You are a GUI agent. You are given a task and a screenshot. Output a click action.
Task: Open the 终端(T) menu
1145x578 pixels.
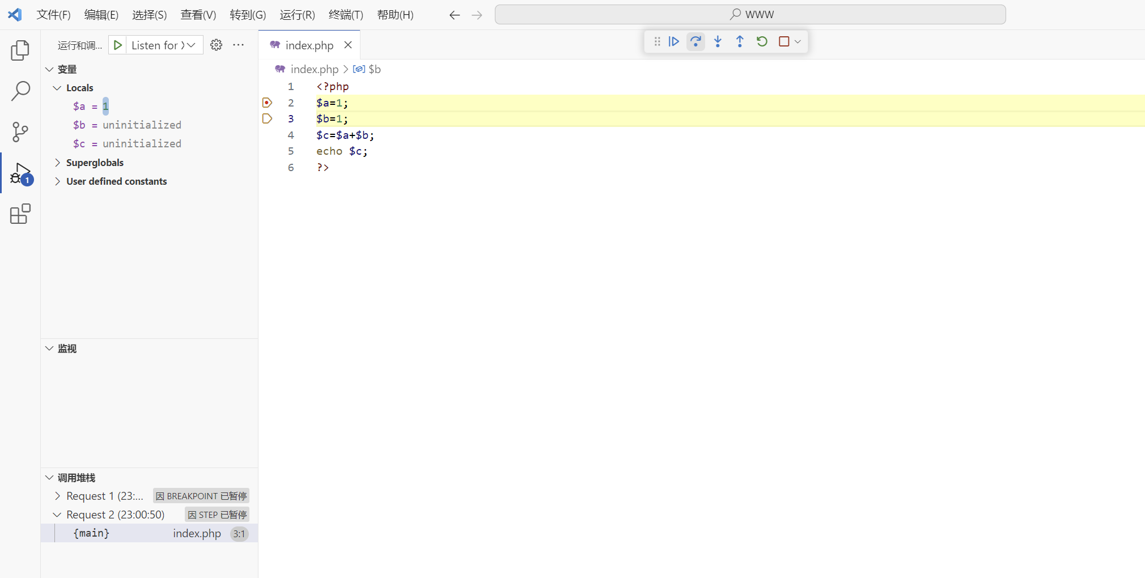point(346,15)
